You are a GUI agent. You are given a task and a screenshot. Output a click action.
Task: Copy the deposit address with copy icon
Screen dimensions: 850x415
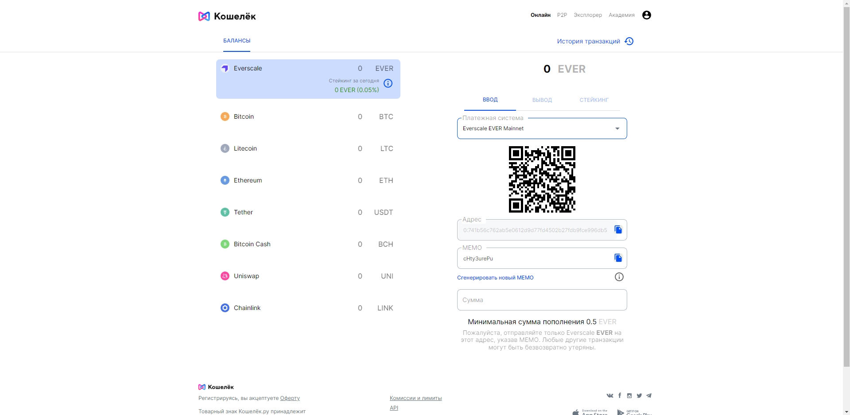point(618,229)
